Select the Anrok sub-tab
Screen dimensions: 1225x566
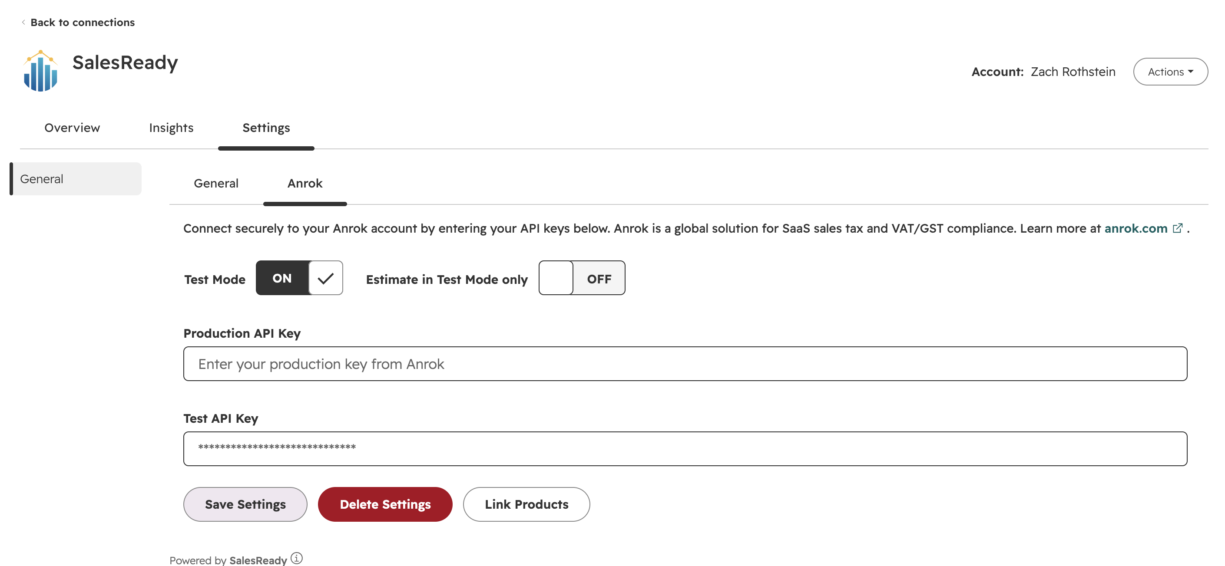pyautogui.click(x=305, y=184)
